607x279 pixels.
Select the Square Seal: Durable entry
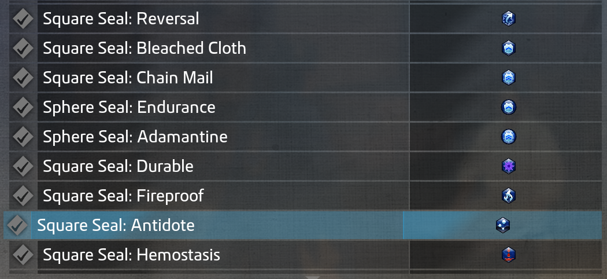[118, 167]
